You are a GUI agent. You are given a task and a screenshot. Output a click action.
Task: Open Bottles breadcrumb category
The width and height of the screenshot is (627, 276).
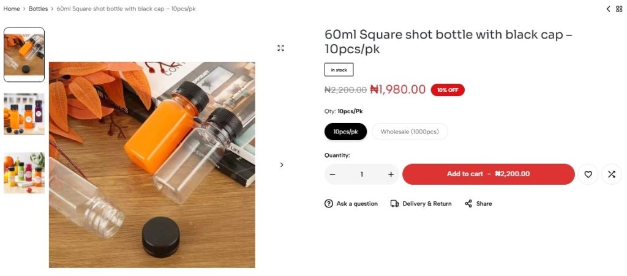(x=38, y=9)
